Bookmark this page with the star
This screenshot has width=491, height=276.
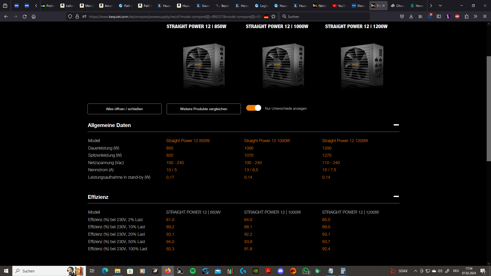coord(273,16)
